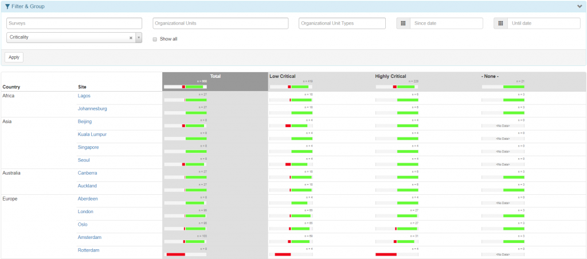The image size is (587, 259).
Task: Open the Rotterdam site link
Action: click(x=88, y=250)
